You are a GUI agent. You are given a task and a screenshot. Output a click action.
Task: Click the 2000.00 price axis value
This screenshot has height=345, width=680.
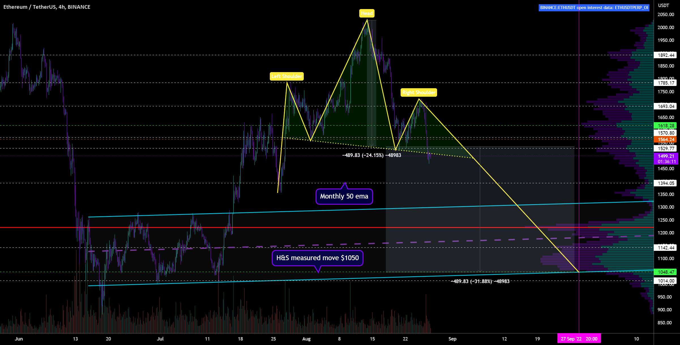666,27
